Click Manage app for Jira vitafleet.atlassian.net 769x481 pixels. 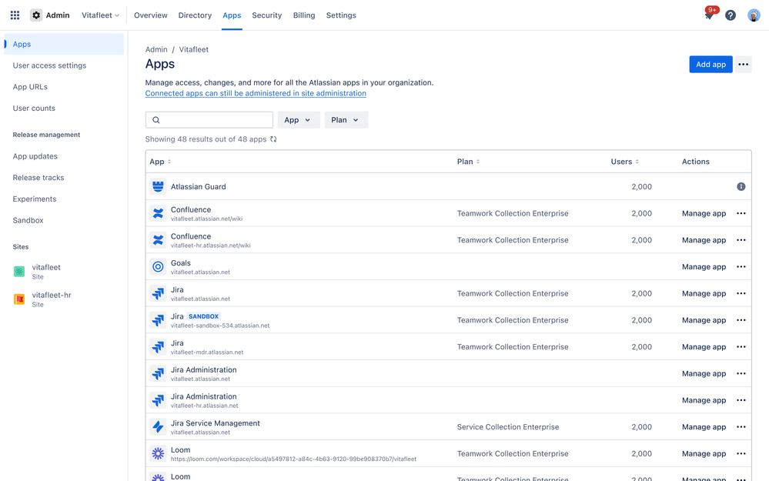pyautogui.click(x=704, y=293)
